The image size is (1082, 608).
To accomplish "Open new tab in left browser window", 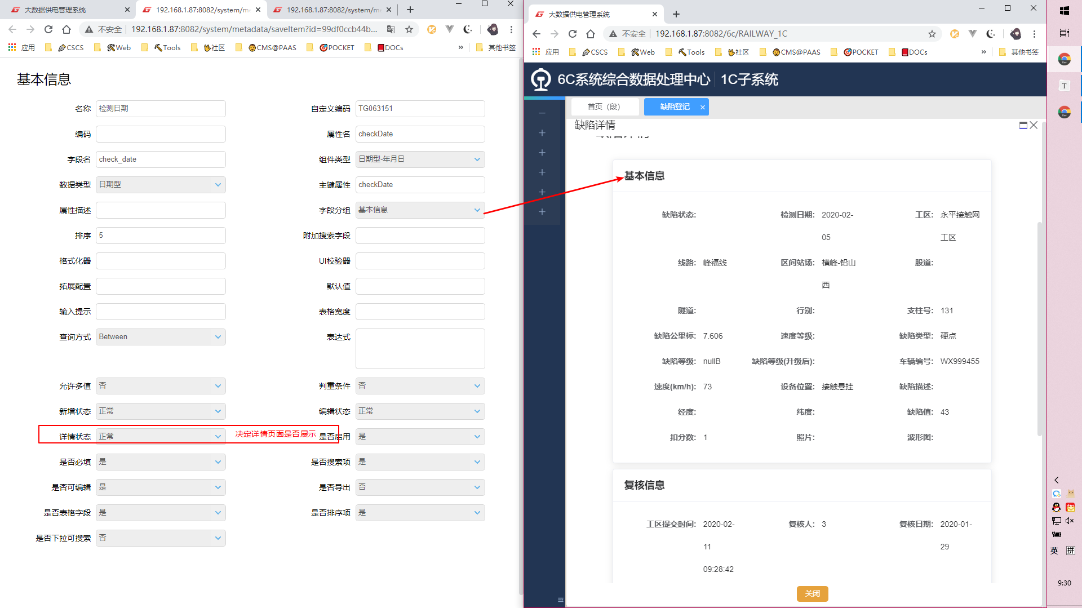I will click(x=410, y=10).
